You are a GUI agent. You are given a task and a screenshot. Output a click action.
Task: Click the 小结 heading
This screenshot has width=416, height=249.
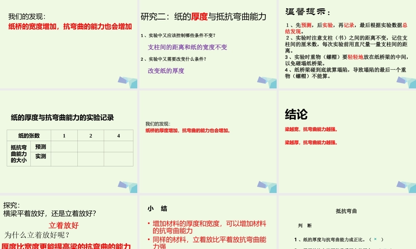pyautogui.click(x=157, y=208)
